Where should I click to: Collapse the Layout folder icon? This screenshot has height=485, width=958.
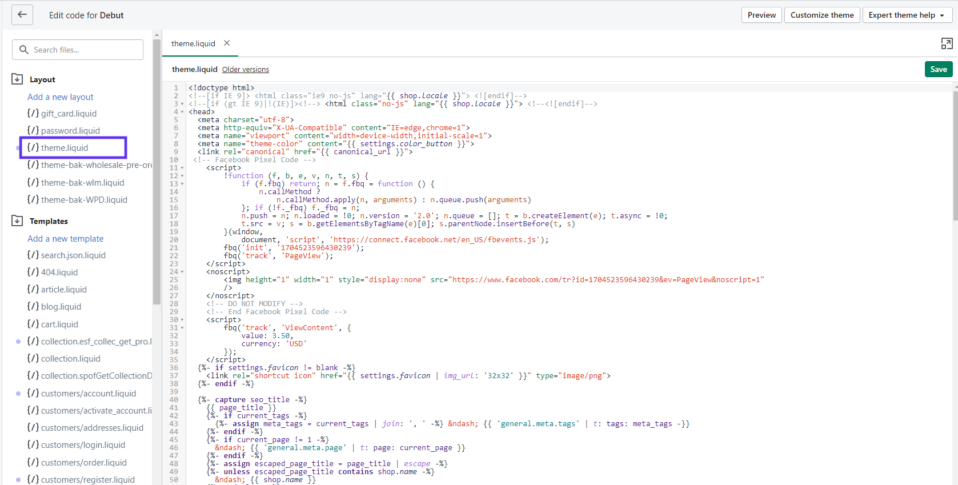(x=17, y=79)
